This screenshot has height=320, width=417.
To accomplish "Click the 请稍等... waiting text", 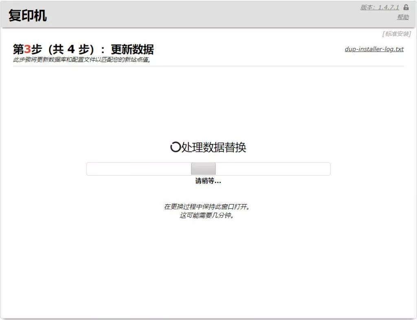I will tap(208, 181).
